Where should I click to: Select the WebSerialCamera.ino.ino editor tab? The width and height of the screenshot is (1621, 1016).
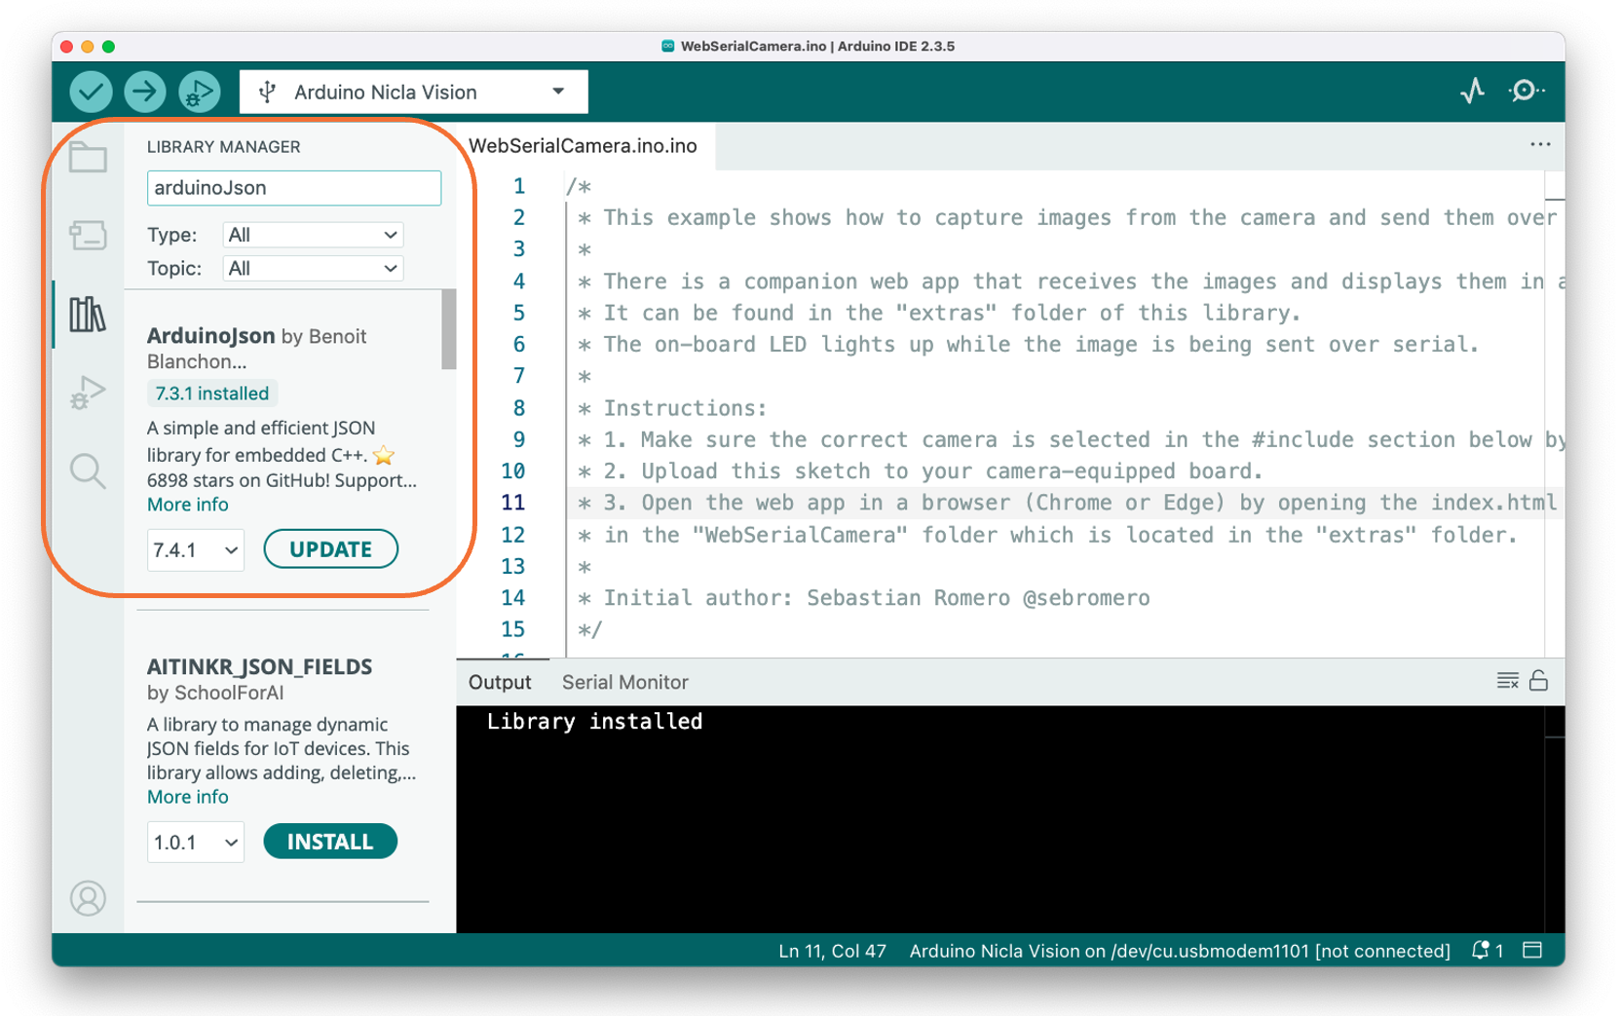[583, 146]
